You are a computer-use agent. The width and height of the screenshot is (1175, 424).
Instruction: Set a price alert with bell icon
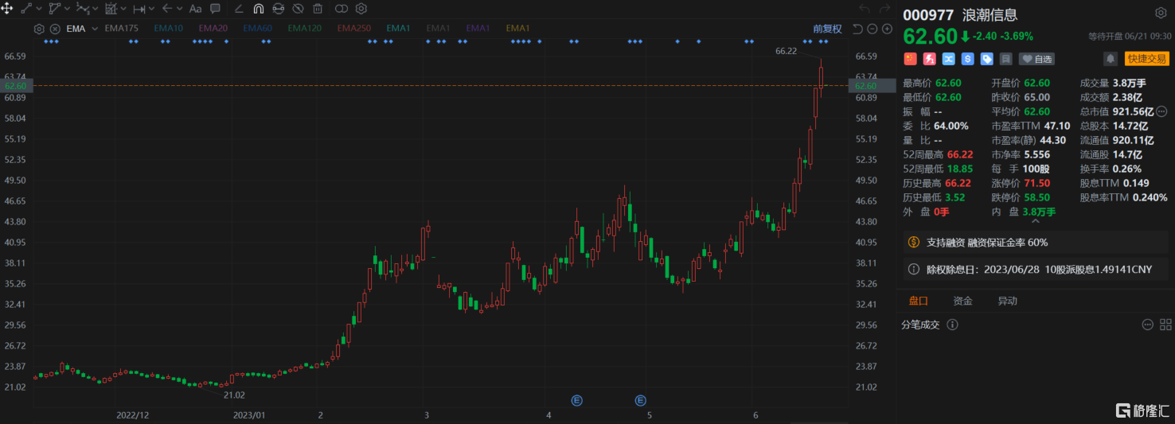(x=1110, y=59)
